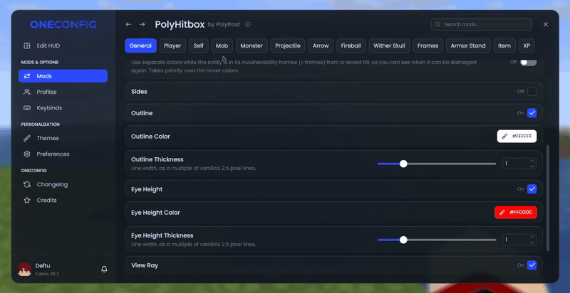The width and height of the screenshot is (570, 293).
Task: Decrease Eye Height Thickness with down arrow
Action: [x=532, y=243]
